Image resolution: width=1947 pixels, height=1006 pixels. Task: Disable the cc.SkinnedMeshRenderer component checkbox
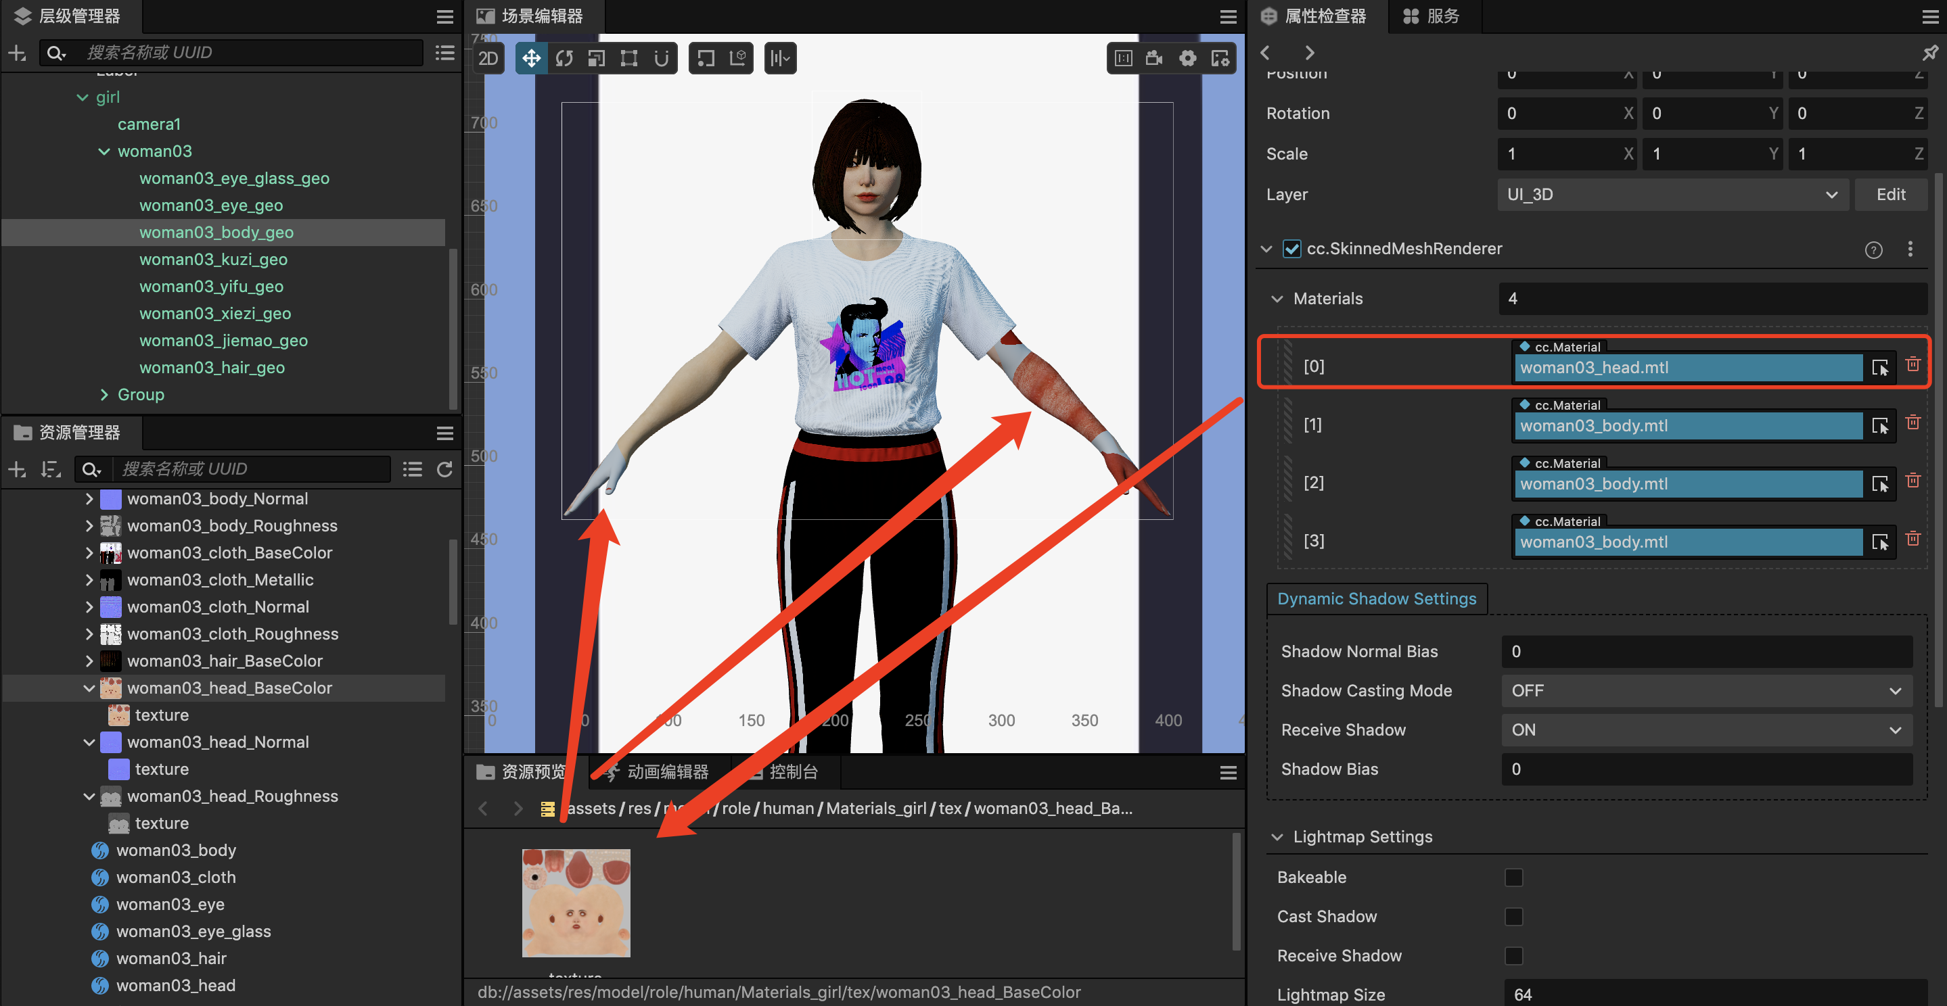click(1291, 249)
